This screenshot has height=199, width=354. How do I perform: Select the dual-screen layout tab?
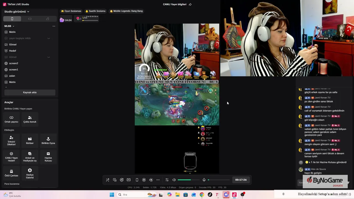pos(48,19)
